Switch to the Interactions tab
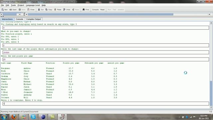This screenshot has width=213, height=120. 7,19
